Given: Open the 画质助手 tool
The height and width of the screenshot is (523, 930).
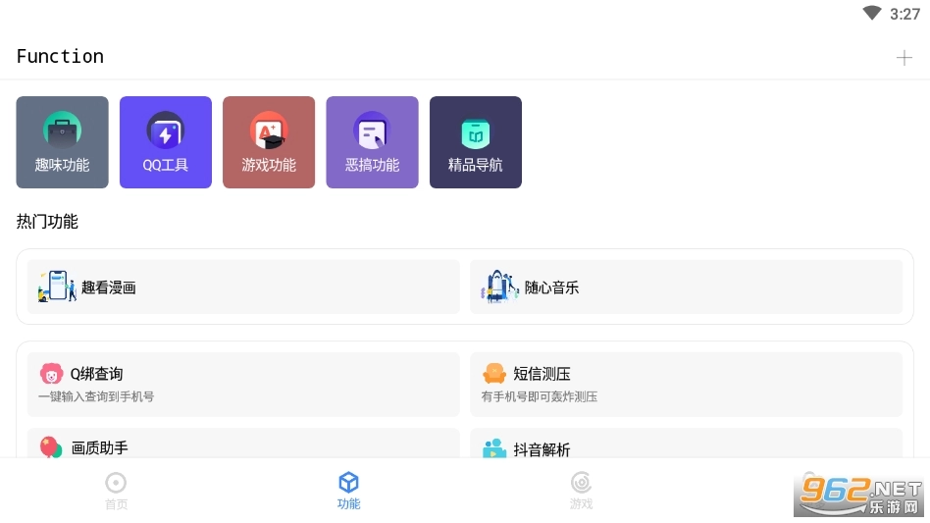Looking at the screenshot, I should pyautogui.click(x=243, y=445).
